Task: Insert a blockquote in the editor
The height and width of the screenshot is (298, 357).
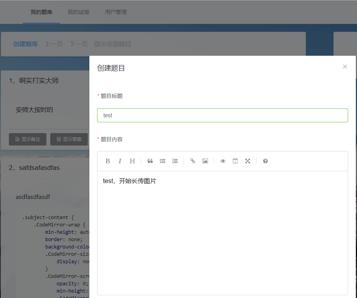Action: (150, 161)
